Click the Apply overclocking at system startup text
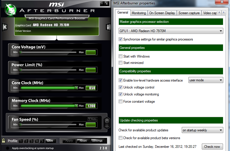This screenshot has height=151, width=230. pos(33,148)
